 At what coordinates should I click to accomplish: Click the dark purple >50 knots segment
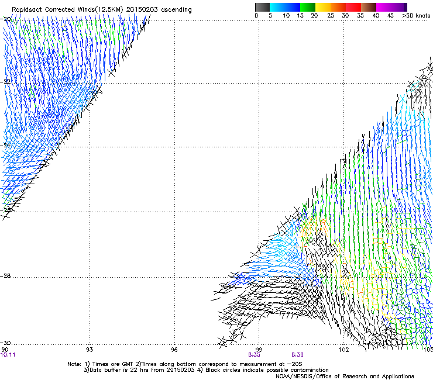[405, 7]
